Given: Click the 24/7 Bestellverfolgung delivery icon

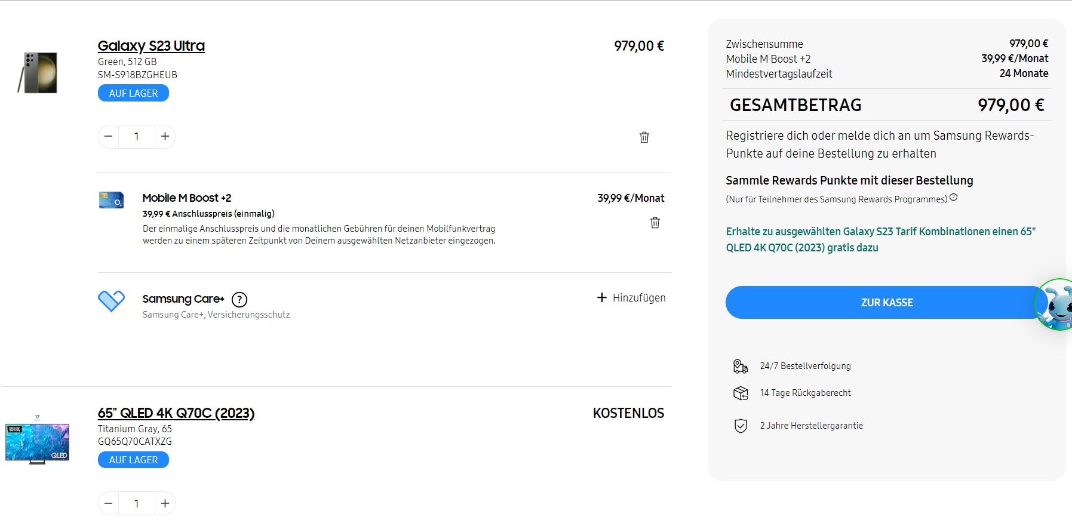Looking at the screenshot, I should point(741,366).
